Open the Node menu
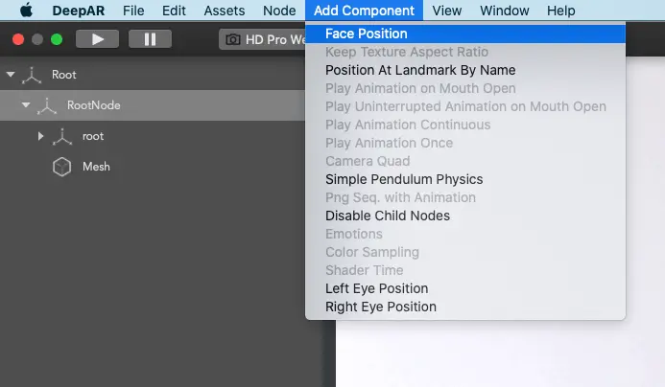The image size is (665, 387). (279, 11)
